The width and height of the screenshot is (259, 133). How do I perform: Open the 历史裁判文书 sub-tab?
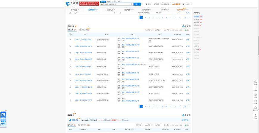tap(84, 125)
